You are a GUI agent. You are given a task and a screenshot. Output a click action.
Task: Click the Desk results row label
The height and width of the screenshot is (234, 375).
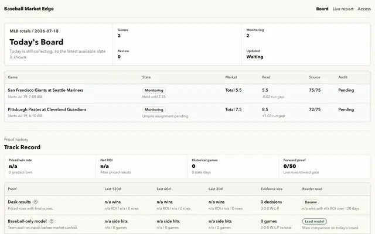(19, 202)
